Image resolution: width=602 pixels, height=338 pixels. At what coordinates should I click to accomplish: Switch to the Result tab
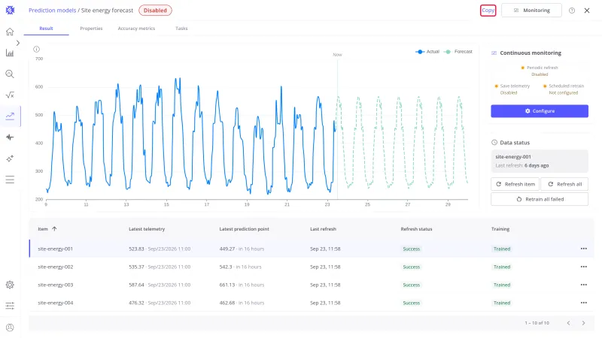click(46, 29)
